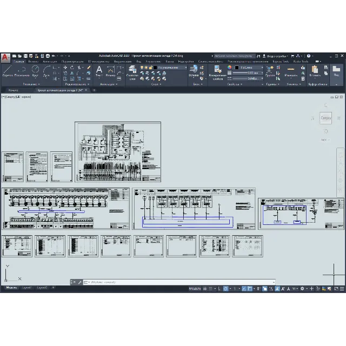Expand the Аннотации panel
This screenshot has height=346, width=346.
(x=109, y=84)
